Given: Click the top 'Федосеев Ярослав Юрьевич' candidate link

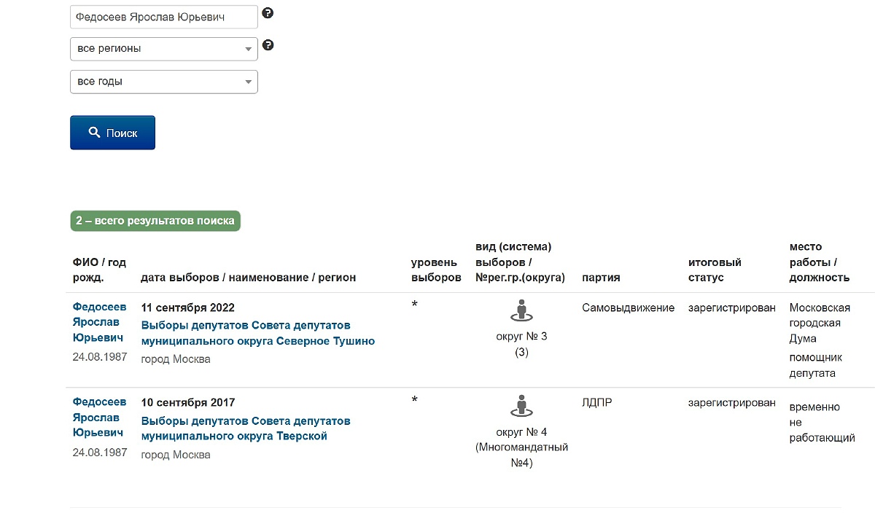Looking at the screenshot, I should (x=99, y=321).
